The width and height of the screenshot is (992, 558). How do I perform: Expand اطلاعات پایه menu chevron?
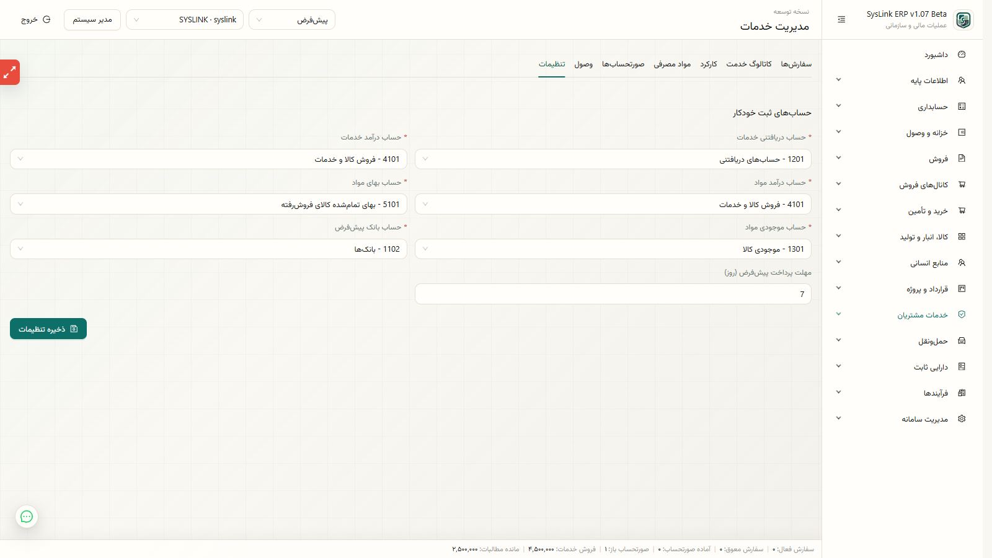click(x=838, y=80)
